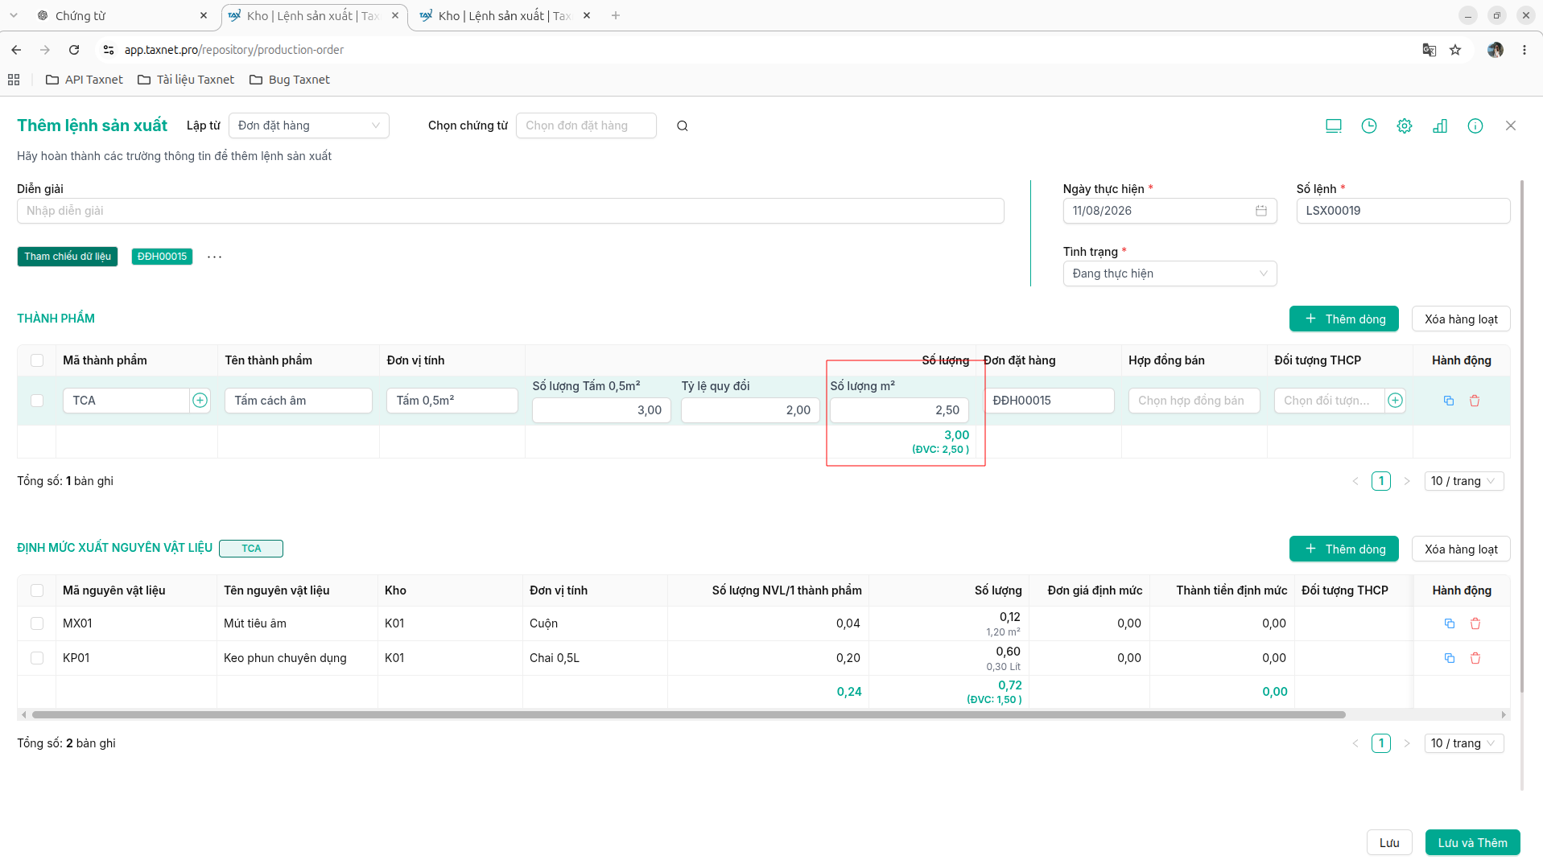This screenshot has width=1543, height=868.
Task: Delete the KP01 material row
Action: (1475, 658)
